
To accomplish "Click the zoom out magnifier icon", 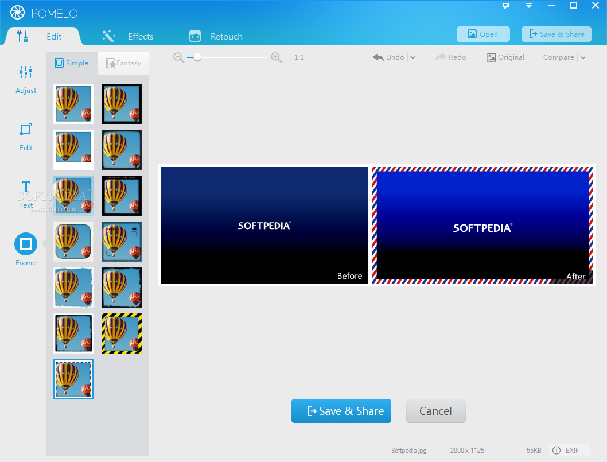I will (178, 57).
